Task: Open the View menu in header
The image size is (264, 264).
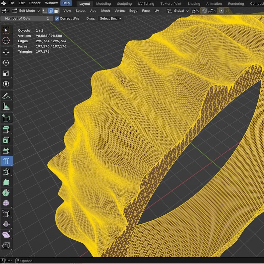Action: pyautogui.click(x=67, y=11)
